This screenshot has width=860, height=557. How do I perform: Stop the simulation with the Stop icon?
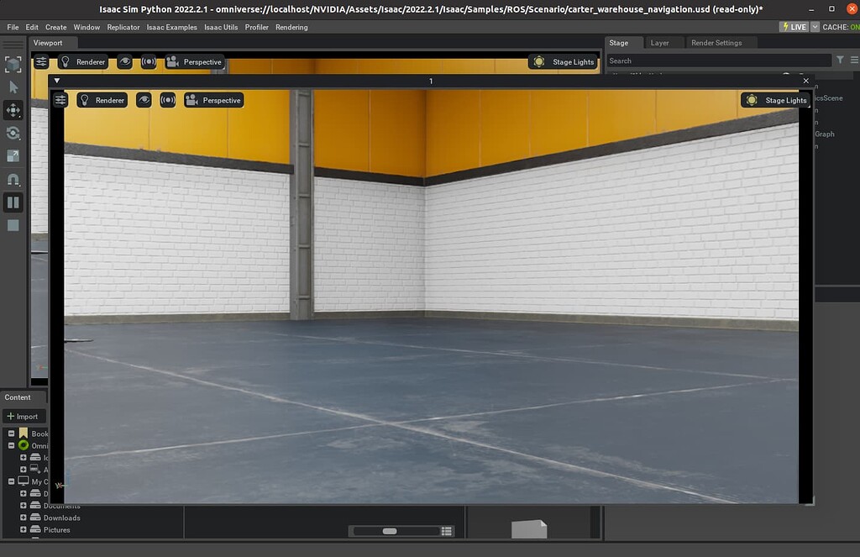click(12, 224)
